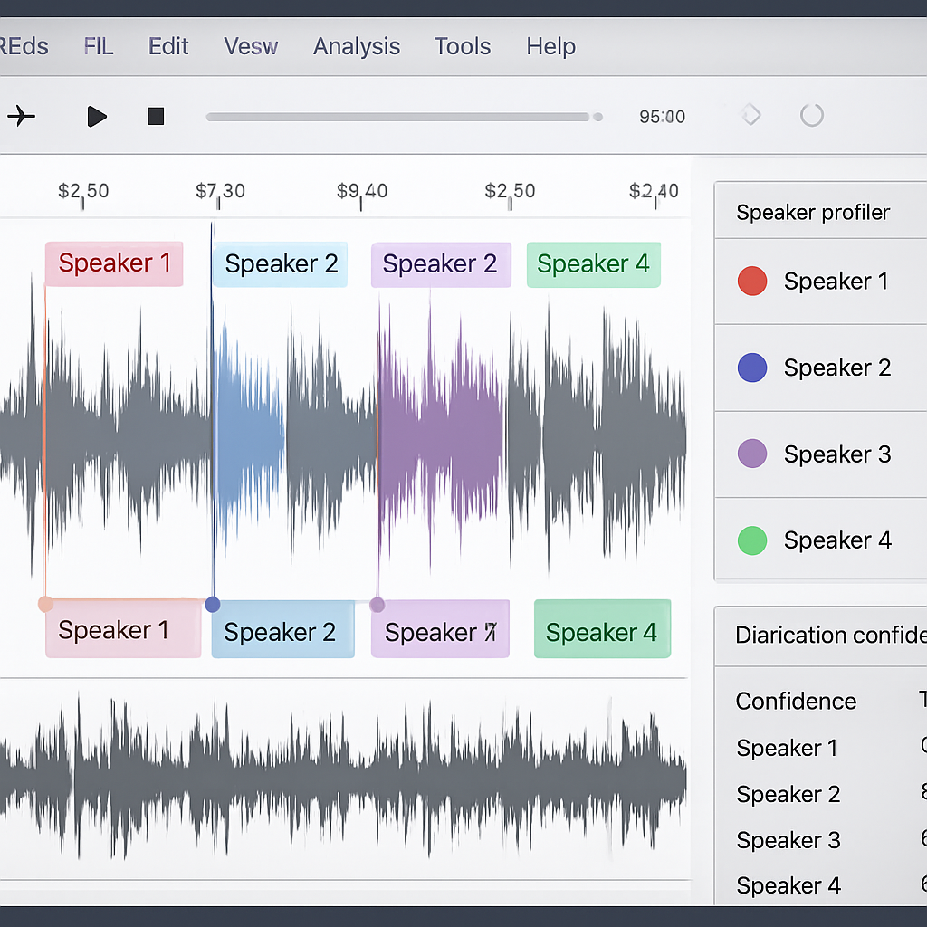Open the Edit menu

point(167,46)
